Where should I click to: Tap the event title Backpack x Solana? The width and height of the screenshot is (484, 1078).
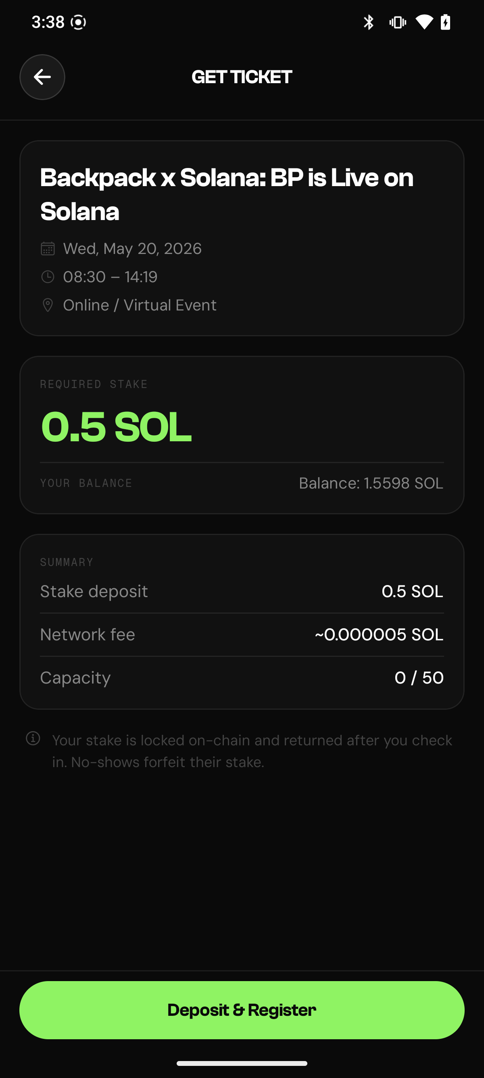(227, 194)
